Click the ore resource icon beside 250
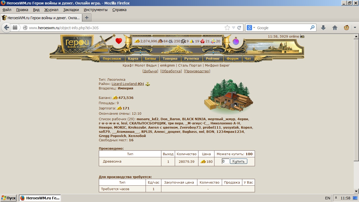This screenshot has height=202, width=359. tap(171, 41)
